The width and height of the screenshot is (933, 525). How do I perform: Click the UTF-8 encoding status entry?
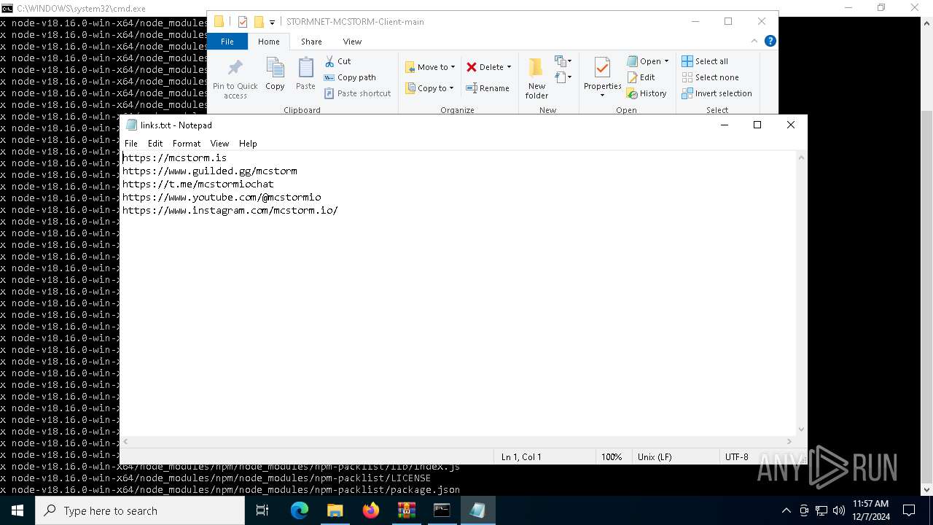pos(736,457)
